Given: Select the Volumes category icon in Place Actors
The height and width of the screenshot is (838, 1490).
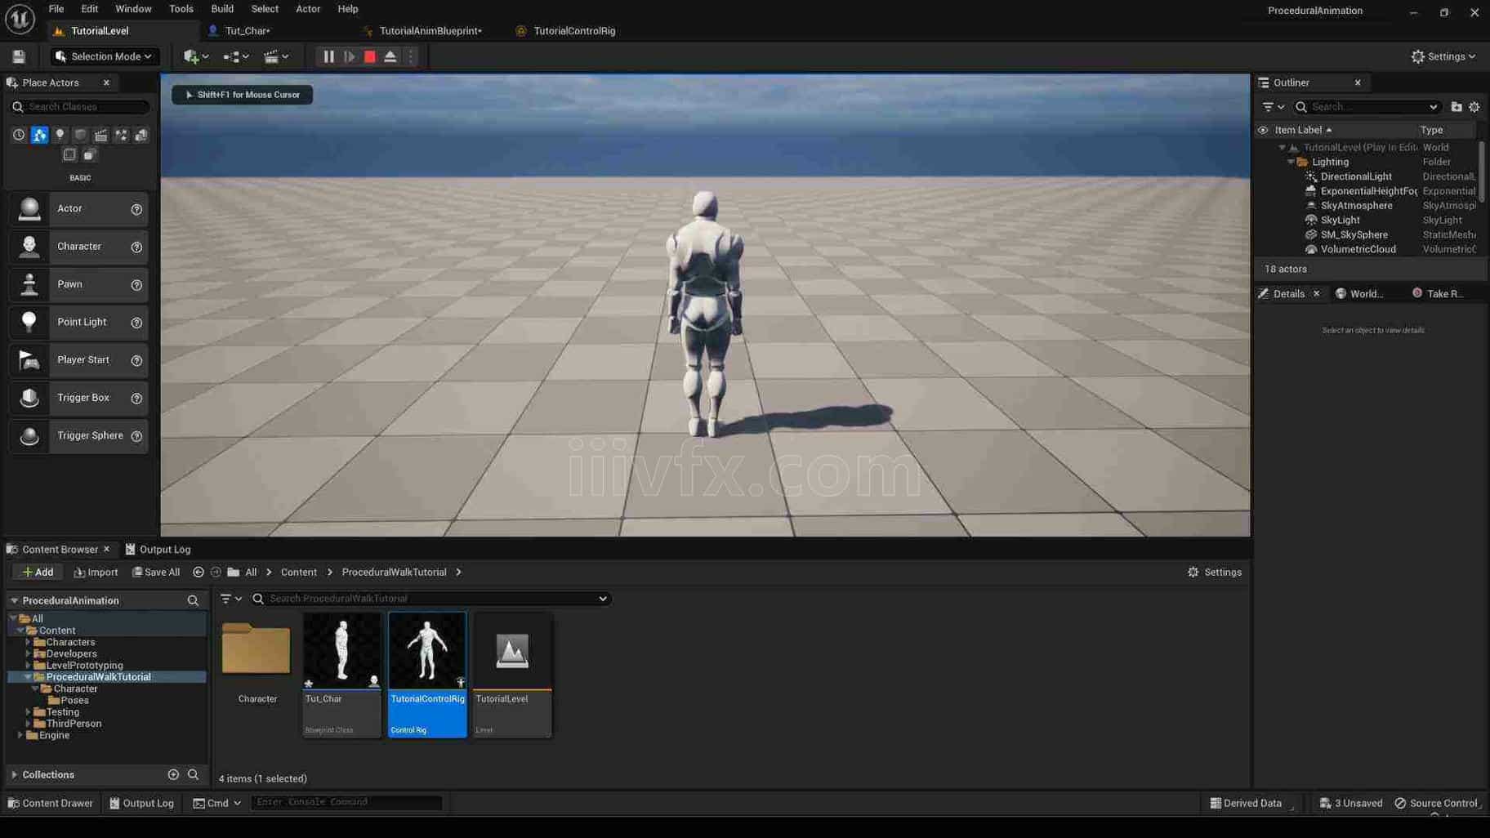Looking at the screenshot, I should pyautogui.click(x=69, y=154).
